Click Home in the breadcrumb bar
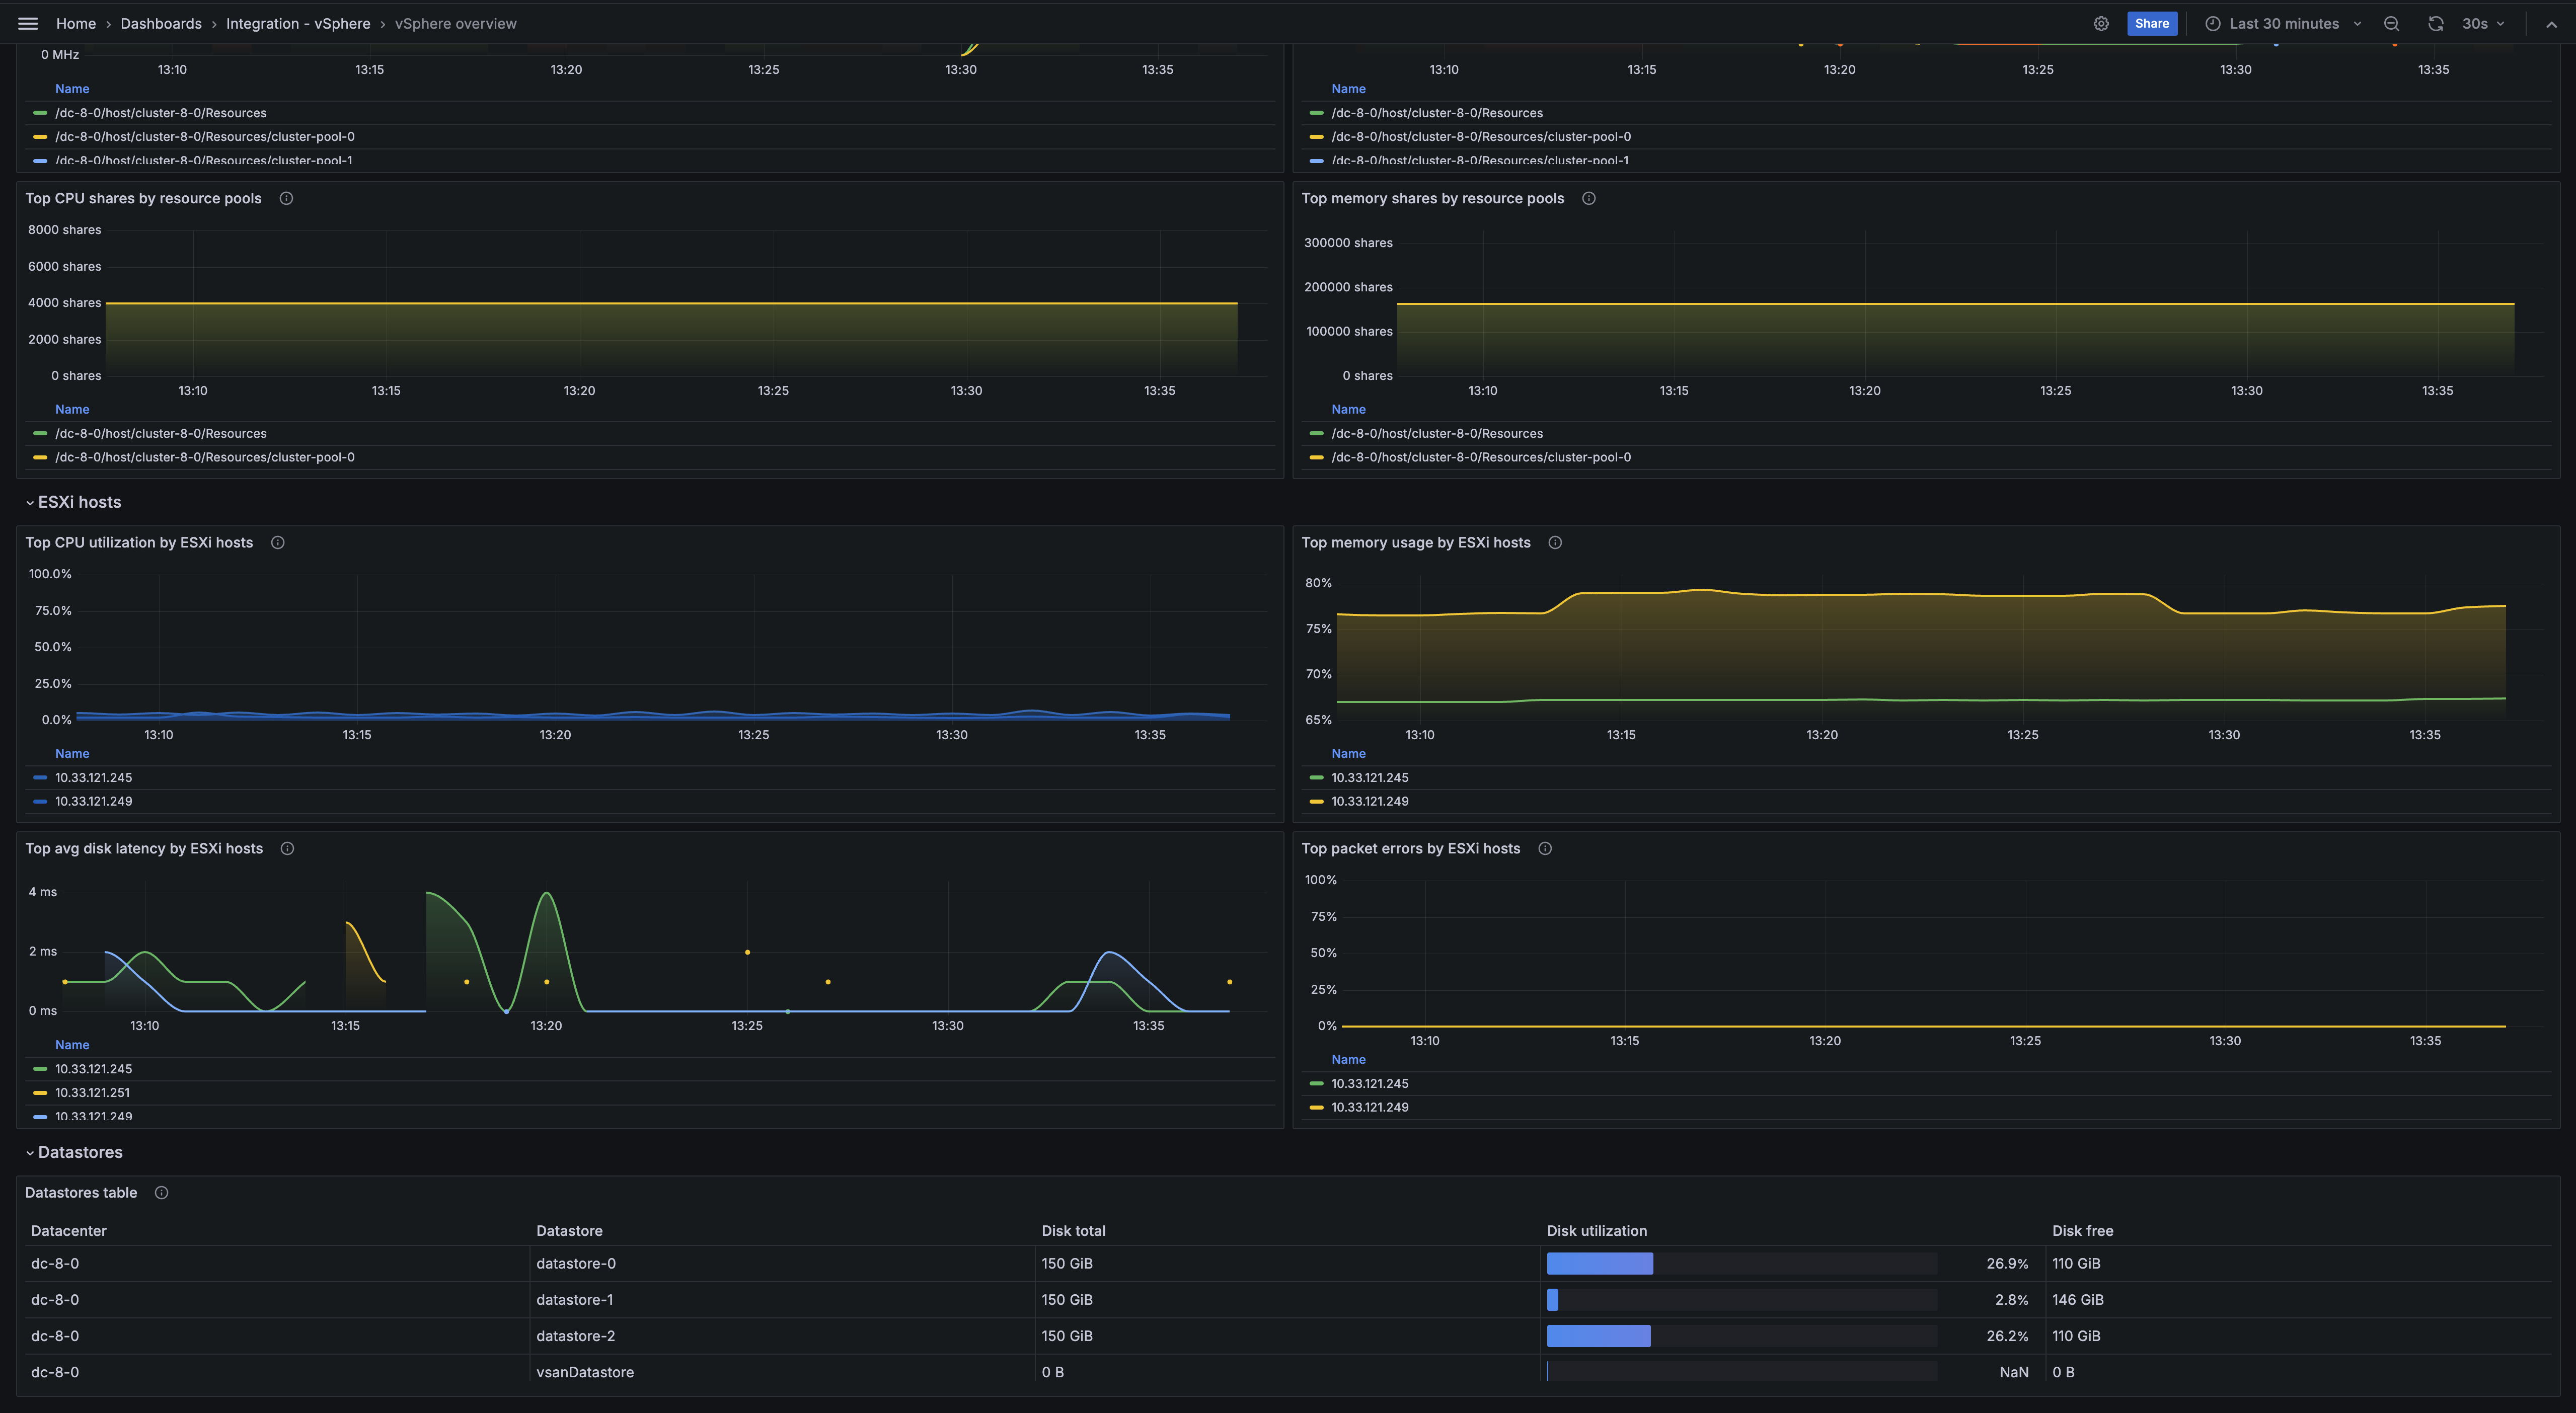 75,23
